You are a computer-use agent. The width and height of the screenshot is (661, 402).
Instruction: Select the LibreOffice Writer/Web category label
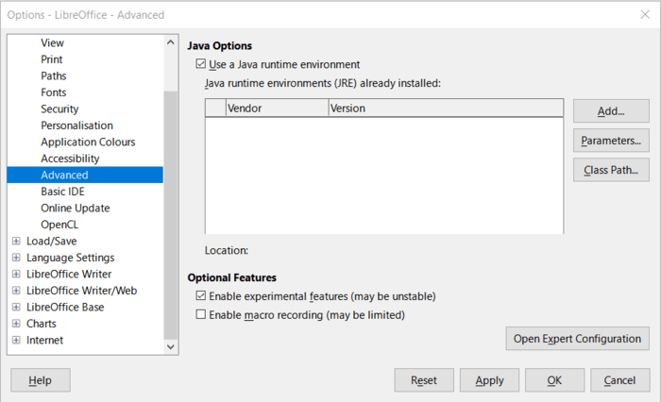(81, 291)
